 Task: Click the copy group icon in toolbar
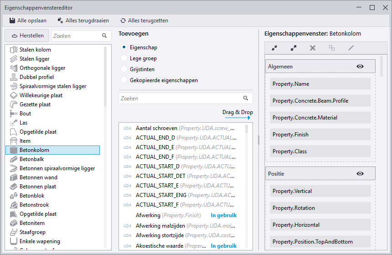click(x=332, y=48)
